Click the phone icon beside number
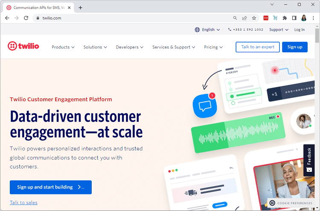The image size is (320, 211). (x=230, y=29)
